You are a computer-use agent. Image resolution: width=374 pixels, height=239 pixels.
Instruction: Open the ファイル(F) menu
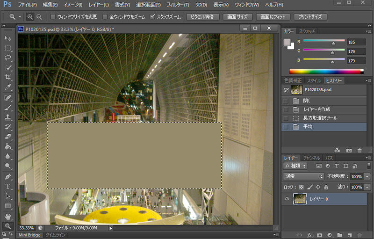(28, 5)
